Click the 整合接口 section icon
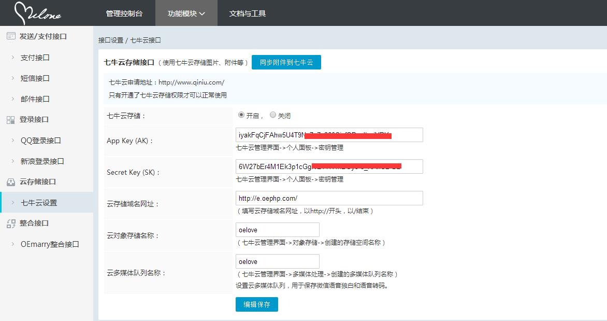This screenshot has height=321, width=607. click(11, 224)
